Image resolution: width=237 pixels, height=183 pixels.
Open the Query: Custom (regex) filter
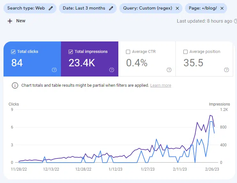point(147,8)
